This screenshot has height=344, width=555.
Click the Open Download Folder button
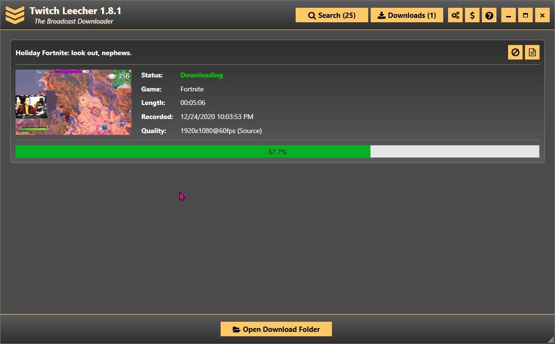click(x=276, y=329)
